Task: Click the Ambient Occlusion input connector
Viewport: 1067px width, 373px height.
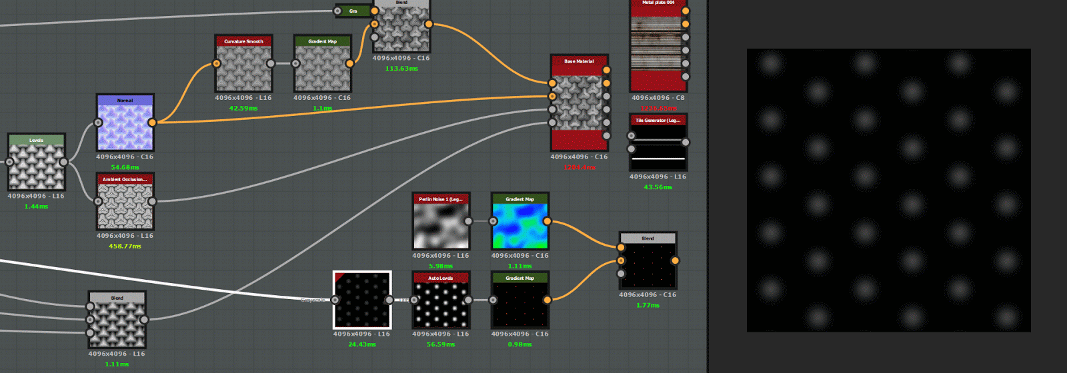Action: 98,201
